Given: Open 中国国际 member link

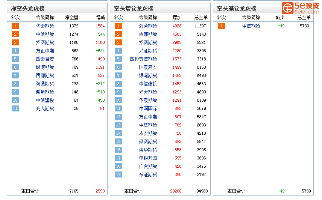Looking at the screenshot, I should click(x=148, y=108).
